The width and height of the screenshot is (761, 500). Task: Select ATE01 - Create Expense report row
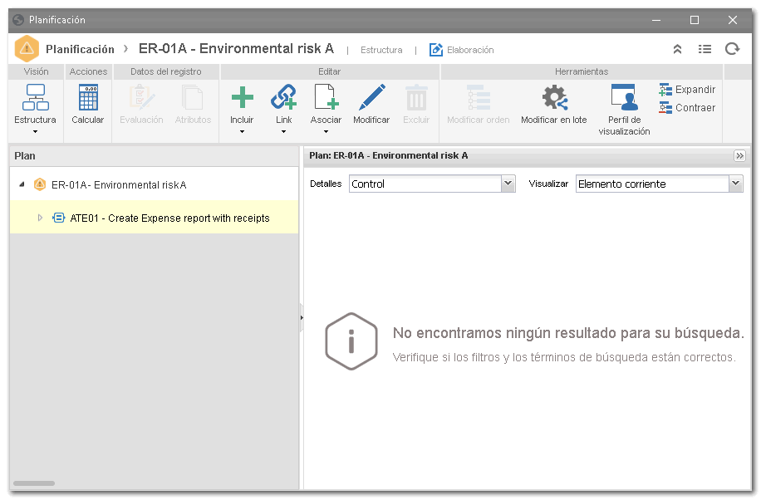155,217
